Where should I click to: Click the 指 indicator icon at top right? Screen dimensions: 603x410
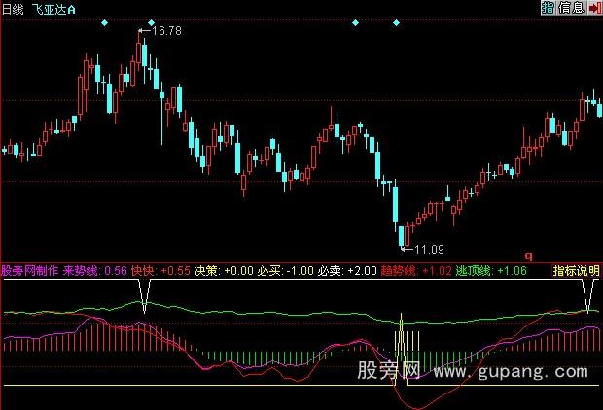[548, 8]
